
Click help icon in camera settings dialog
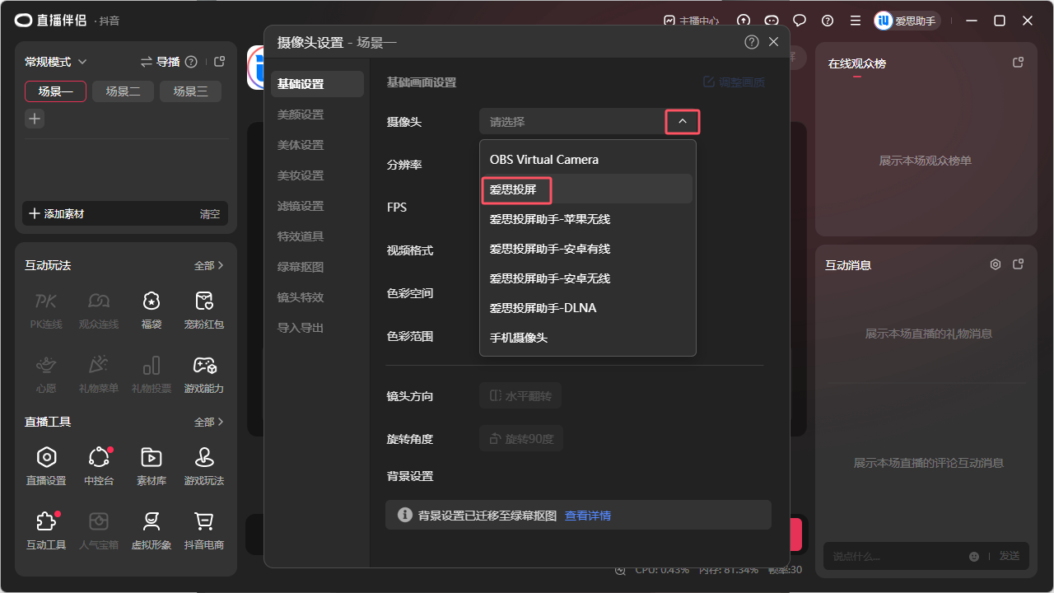coord(751,42)
